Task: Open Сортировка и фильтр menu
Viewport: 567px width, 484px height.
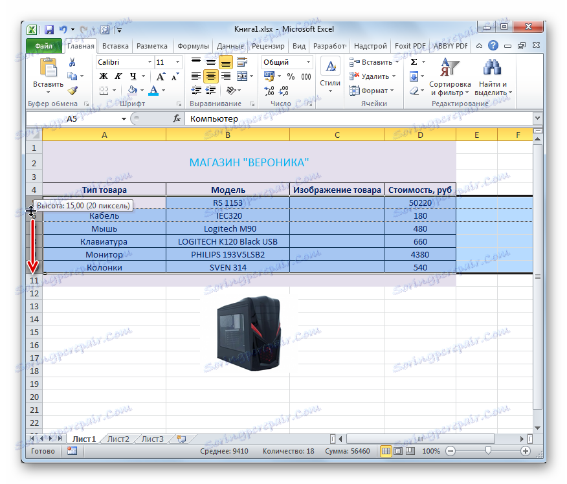Action: 450,77
